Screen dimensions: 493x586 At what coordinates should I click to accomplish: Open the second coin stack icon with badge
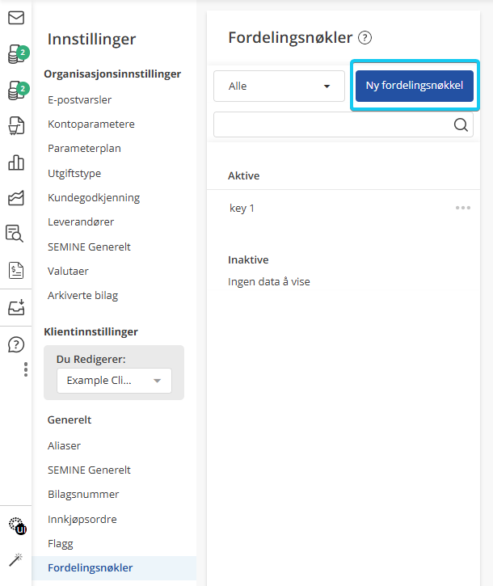[x=18, y=91]
